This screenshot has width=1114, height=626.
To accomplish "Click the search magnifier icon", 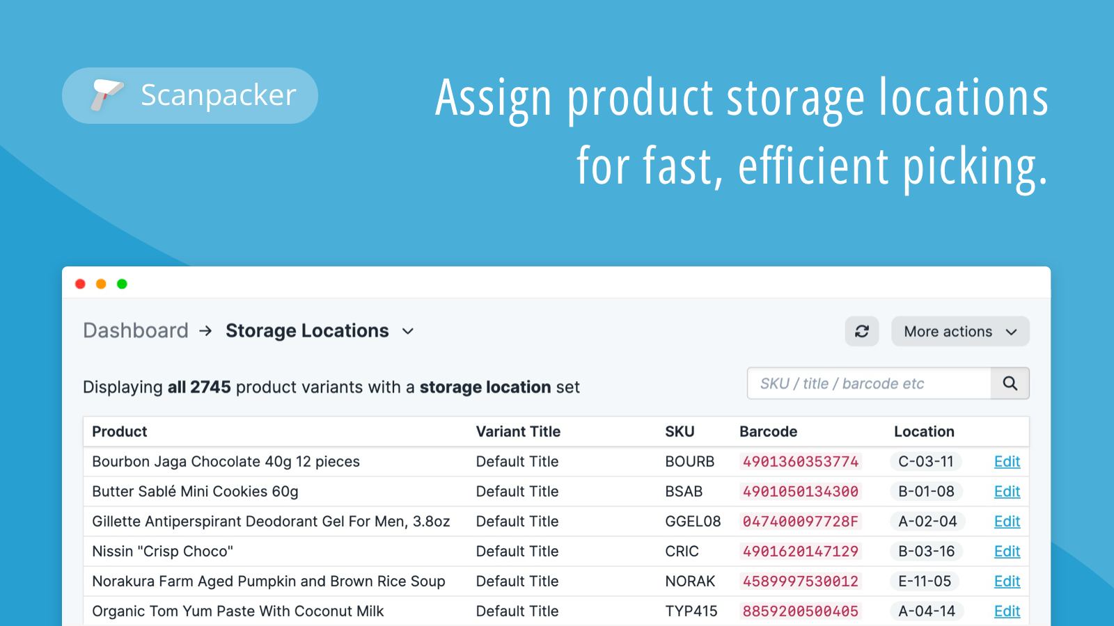I will (1010, 383).
